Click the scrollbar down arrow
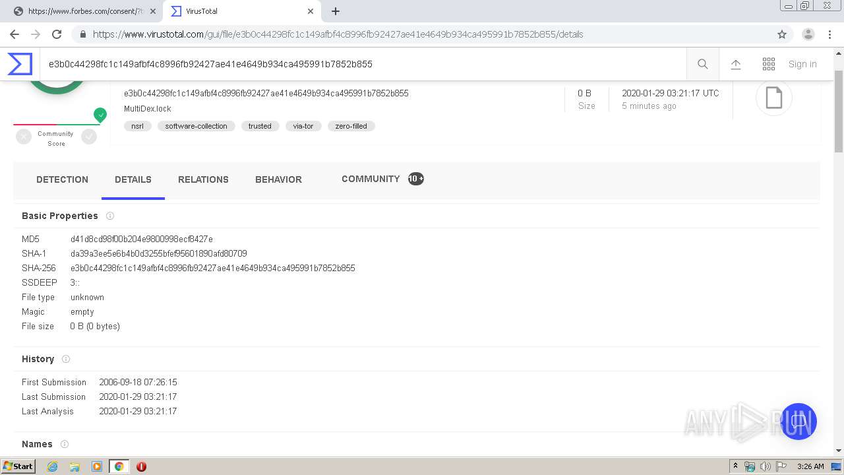844x475 pixels. tap(839, 451)
